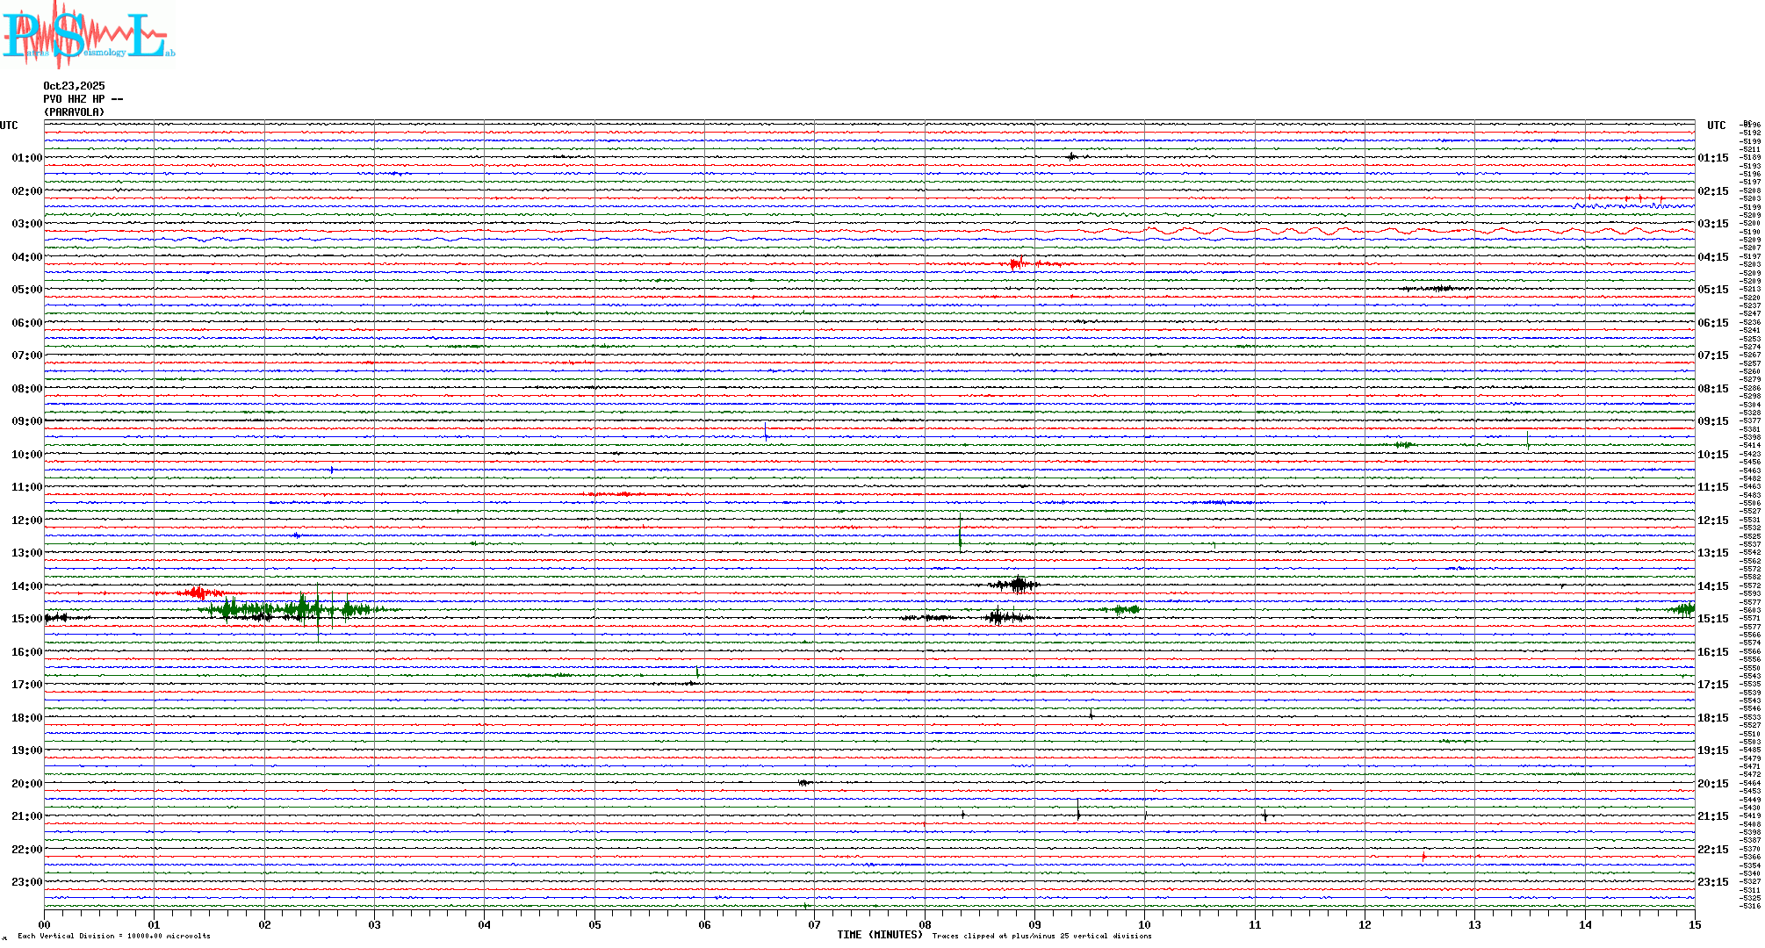Click the vertical division microvolts note
Screen dimensions: 1765x948
point(114,936)
